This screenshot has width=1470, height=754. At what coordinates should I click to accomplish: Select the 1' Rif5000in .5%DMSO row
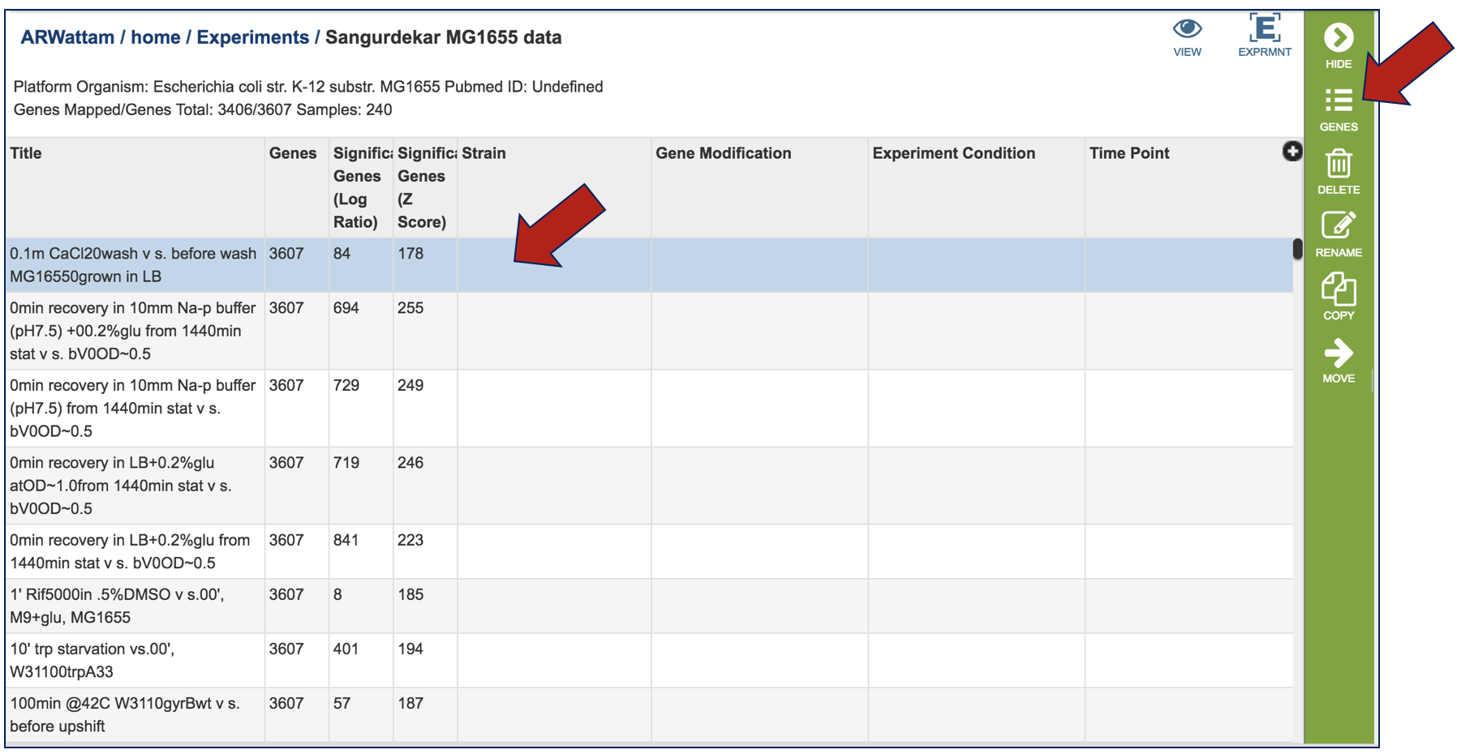(117, 606)
